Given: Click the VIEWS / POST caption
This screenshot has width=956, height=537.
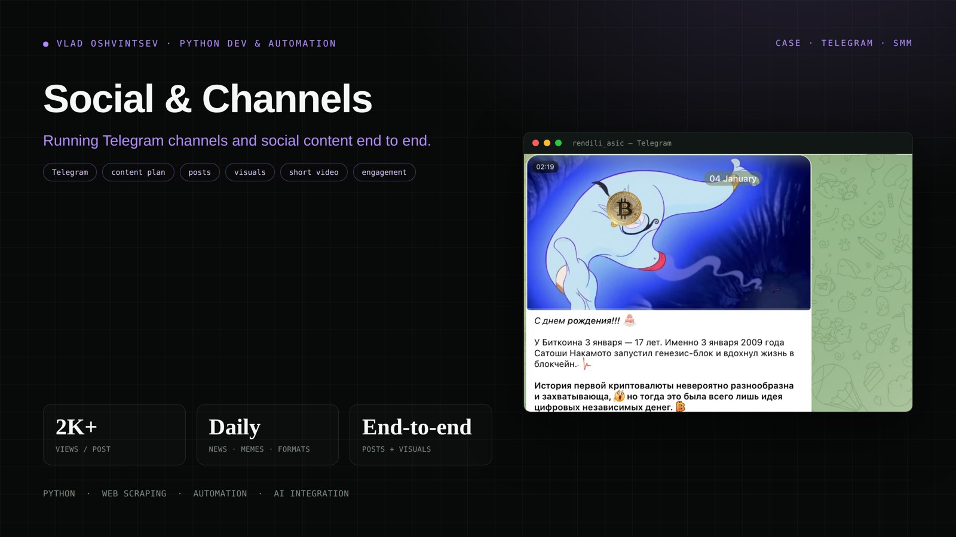Looking at the screenshot, I should 83,449.
